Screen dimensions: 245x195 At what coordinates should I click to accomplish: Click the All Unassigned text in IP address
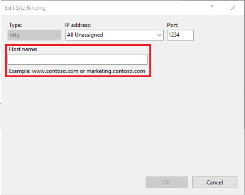(85, 35)
